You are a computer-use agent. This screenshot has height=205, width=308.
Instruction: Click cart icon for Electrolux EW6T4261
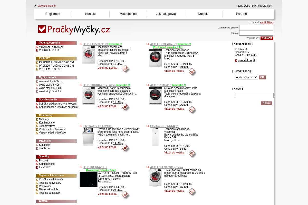(x=192, y=154)
